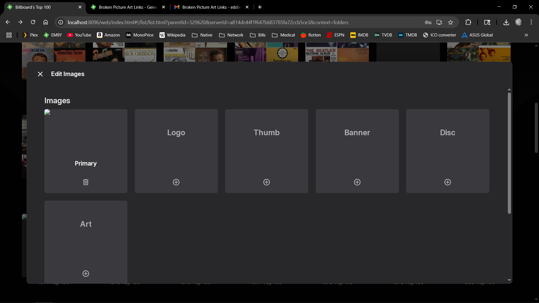Expand hidden bookmarks chevron
The width and height of the screenshot is (539, 303).
(x=526, y=35)
